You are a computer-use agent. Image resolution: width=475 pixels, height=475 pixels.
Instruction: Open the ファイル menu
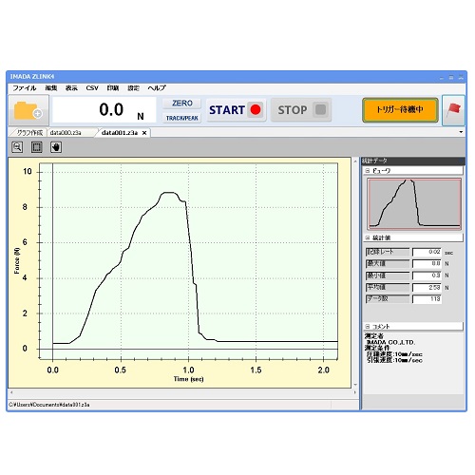25,88
